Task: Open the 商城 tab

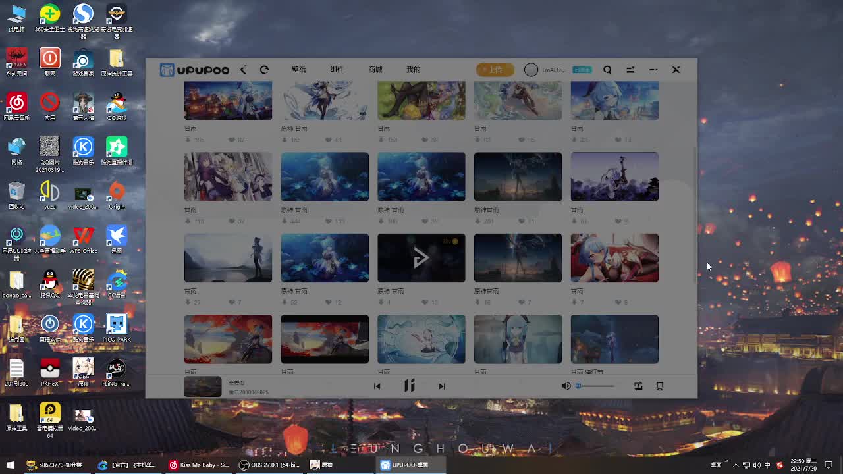Action: click(375, 70)
